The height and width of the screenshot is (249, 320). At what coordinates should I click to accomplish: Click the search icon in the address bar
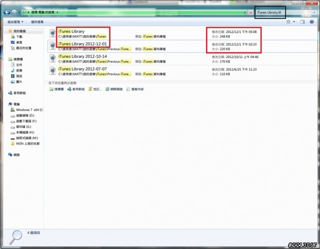(x=24, y=12)
